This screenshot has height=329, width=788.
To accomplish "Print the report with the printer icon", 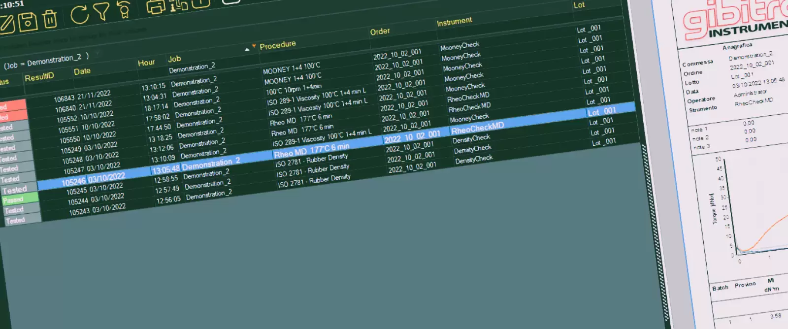I will [156, 7].
